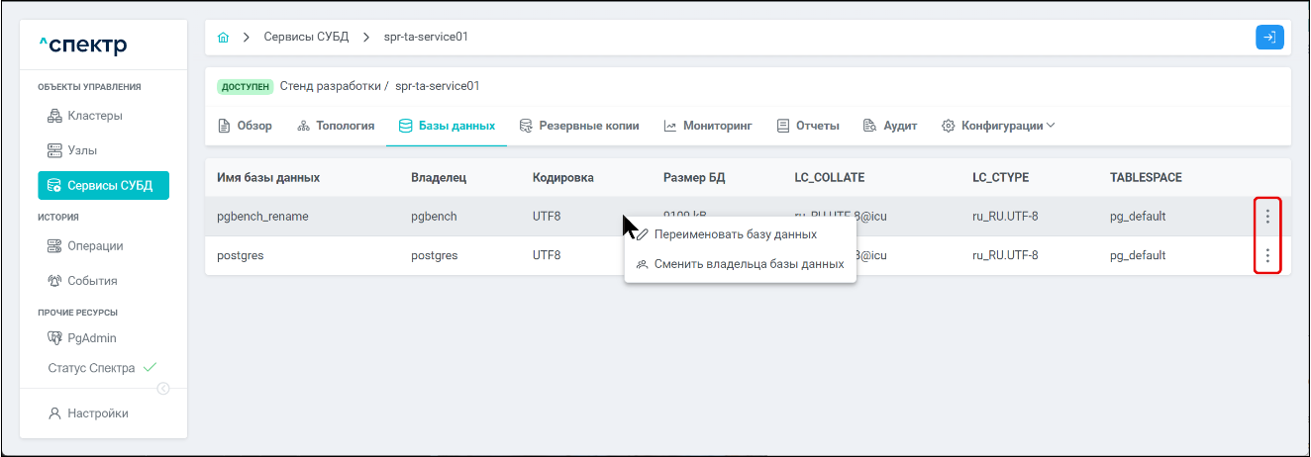Open Настройки in the sidebar
The width and height of the screenshot is (1311, 457).
pyautogui.click(x=88, y=413)
